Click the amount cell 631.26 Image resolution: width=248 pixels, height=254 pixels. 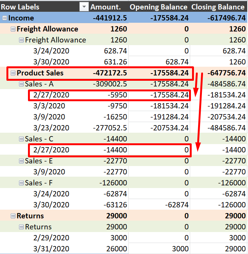[116, 62]
